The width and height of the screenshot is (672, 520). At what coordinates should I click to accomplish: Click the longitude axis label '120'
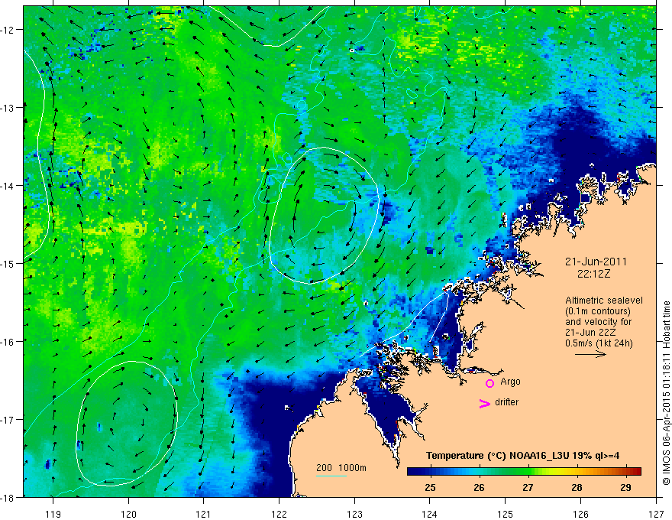tap(128, 514)
